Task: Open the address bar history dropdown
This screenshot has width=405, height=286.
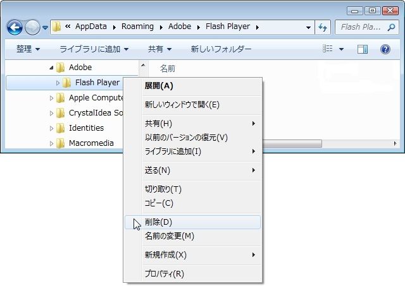Action: coord(308,27)
